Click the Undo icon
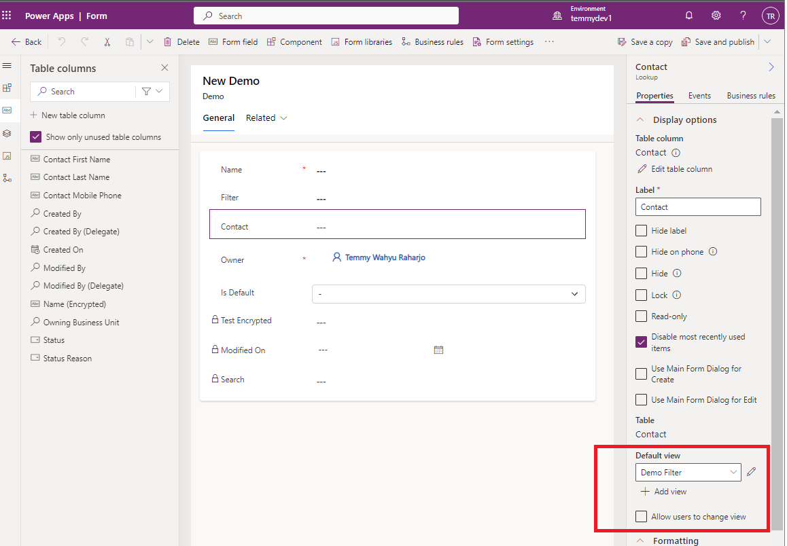This screenshot has height=546, width=787. click(x=62, y=41)
